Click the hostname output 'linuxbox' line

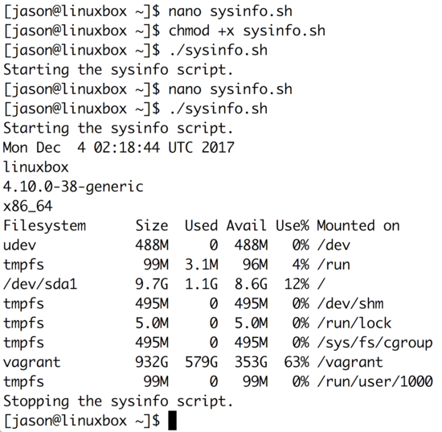tap(36, 167)
